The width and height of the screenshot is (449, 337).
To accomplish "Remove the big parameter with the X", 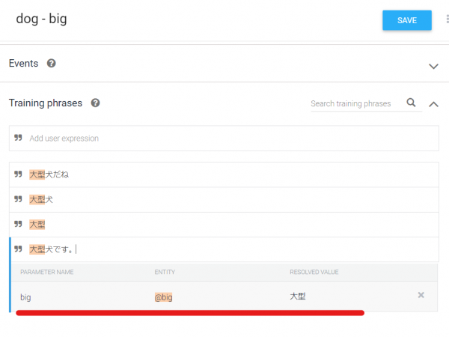I will 421,295.
